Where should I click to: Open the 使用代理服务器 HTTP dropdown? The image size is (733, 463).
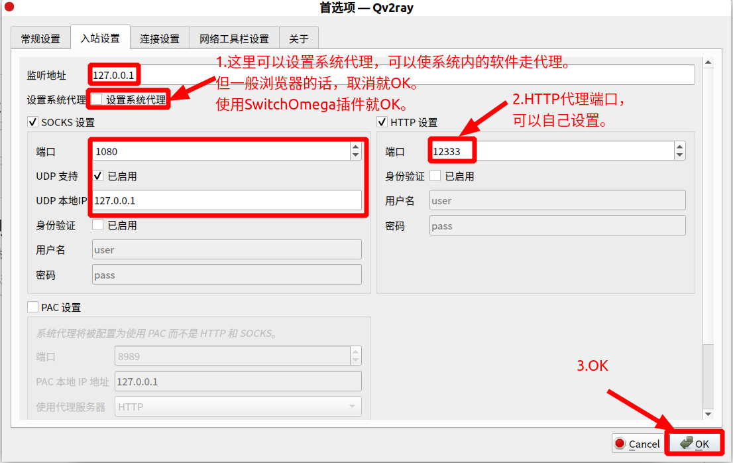coord(238,407)
